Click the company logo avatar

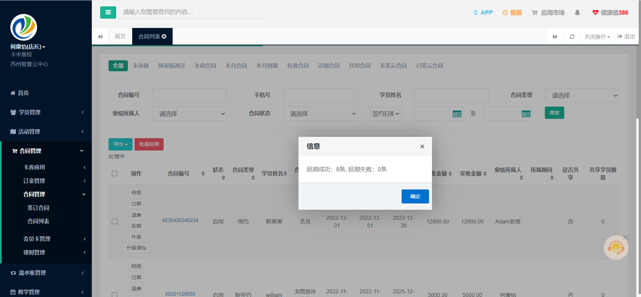tap(24, 27)
